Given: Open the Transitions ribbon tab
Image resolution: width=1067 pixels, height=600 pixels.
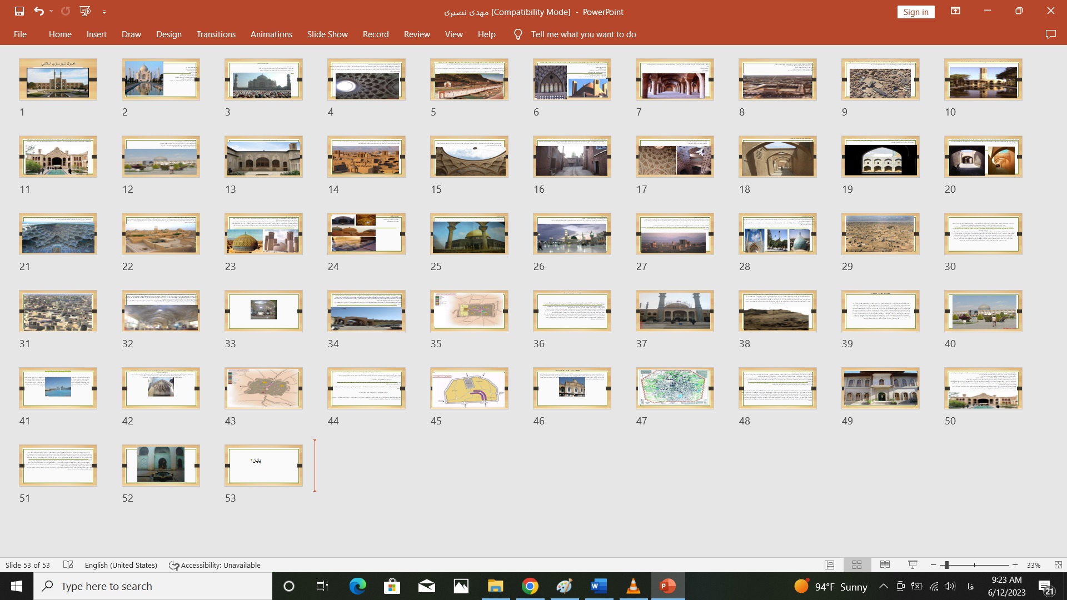Looking at the screenshot, I should 216,34.
